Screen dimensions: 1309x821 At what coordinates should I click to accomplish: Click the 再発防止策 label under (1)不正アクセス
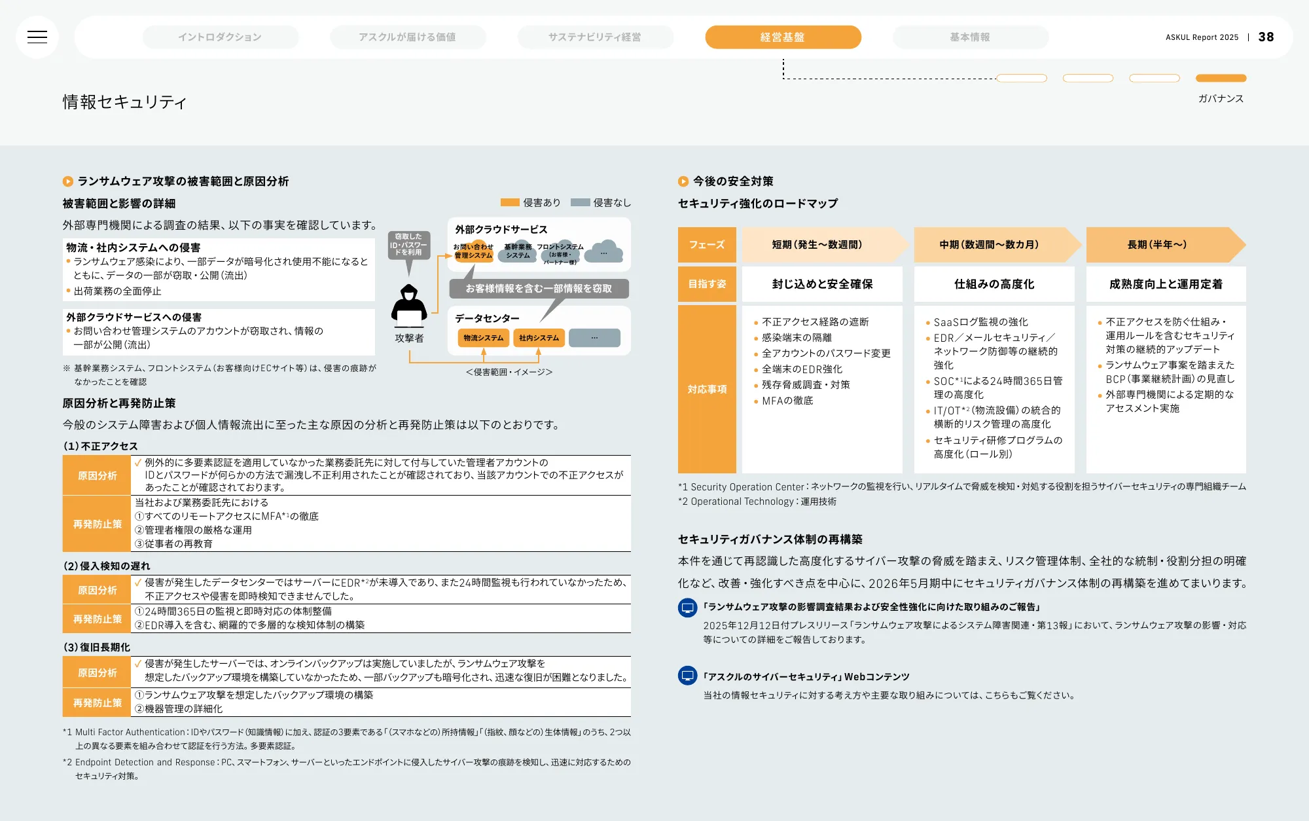pos(97,524)
